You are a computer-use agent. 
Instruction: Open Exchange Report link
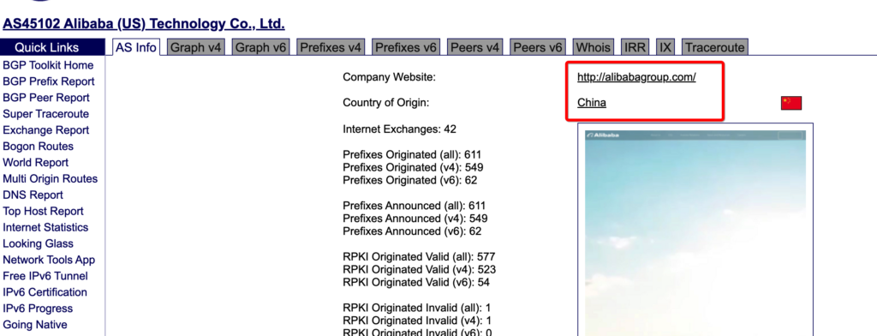[46, 130]
